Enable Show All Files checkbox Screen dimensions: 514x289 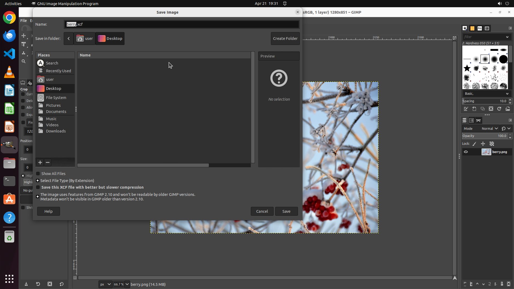38,174
